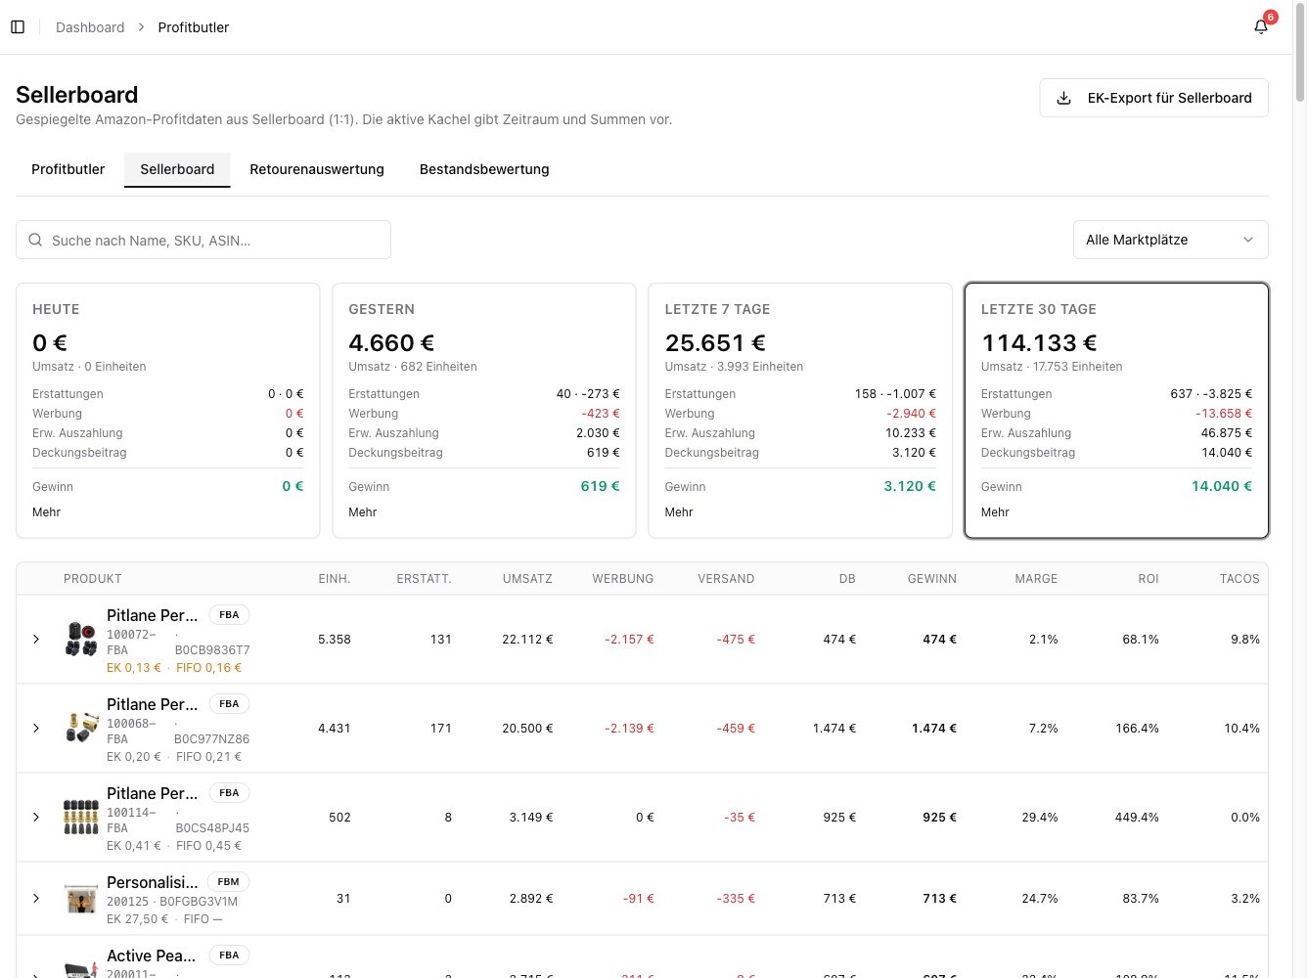Screen dimensions: 1307x978
Task: Click the 114.133 € revenue total
Action: click(x=1039, y=343)
